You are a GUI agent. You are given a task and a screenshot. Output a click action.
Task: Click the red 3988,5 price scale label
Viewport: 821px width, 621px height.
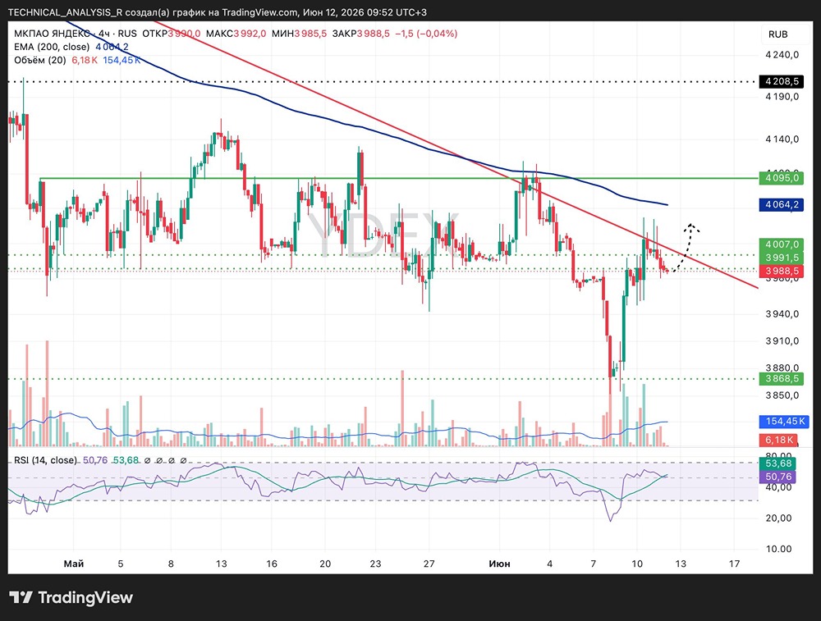pos(782,271)
